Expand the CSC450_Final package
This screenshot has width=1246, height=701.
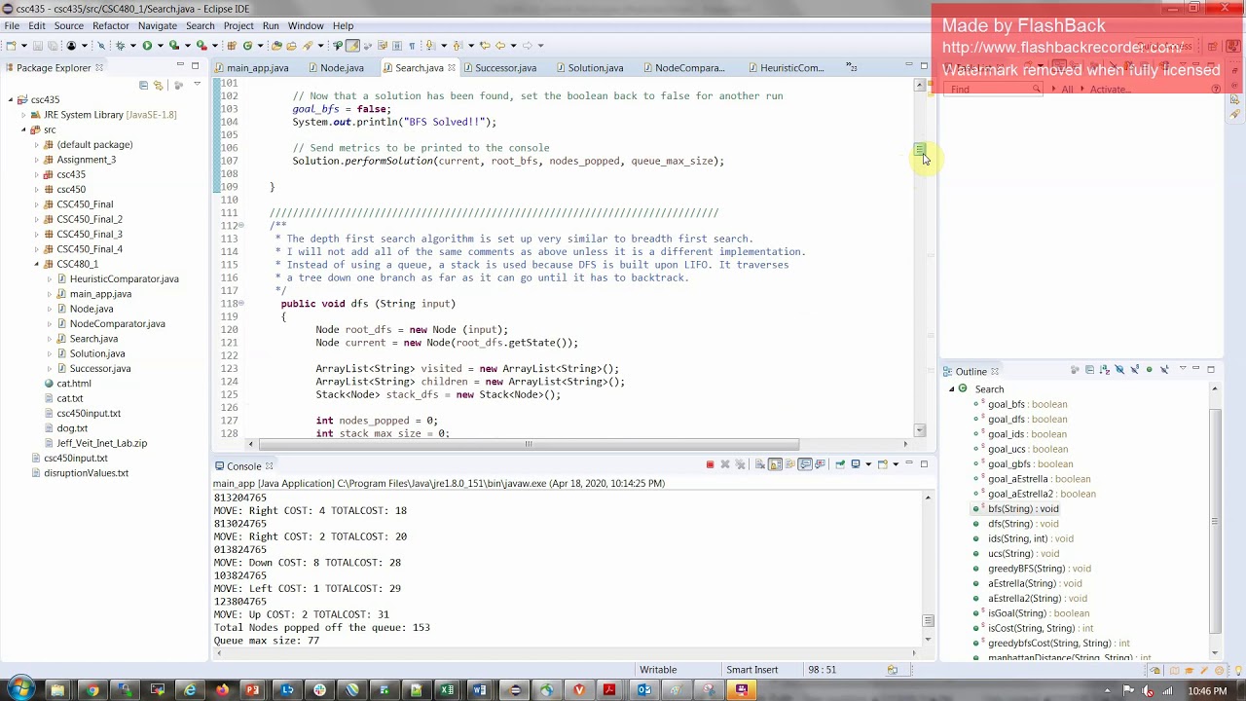tap(36, 204)
